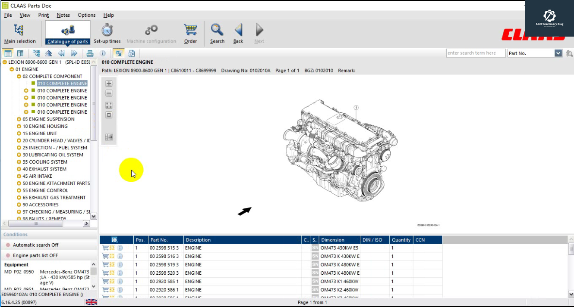The width and height of the screenshot is (574, 307).
Task: Open the Set-up times tool
Action: click(x=107, y=32)
